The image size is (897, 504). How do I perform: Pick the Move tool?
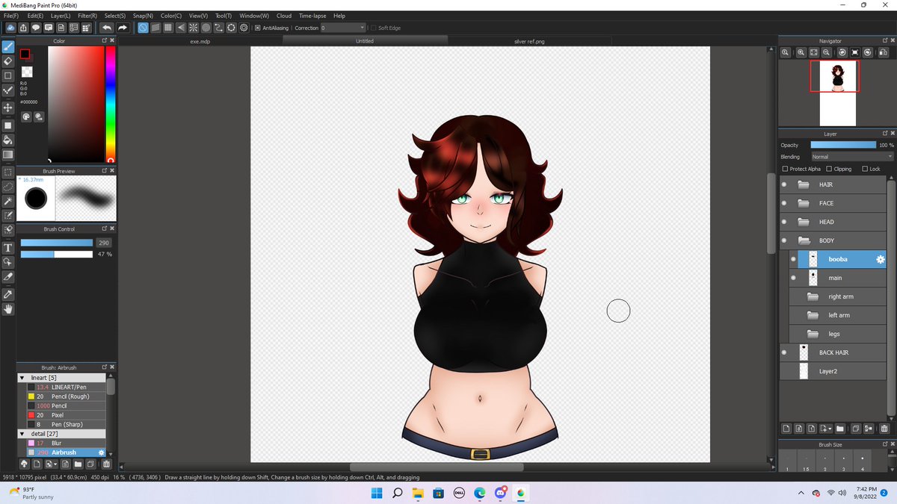(x=8, y=108)
